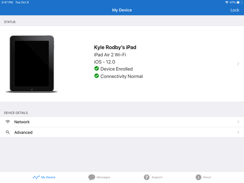Tap the Connectivity Normal green checkmark
Screen dimensions: 244x183
tap(96, 76)
